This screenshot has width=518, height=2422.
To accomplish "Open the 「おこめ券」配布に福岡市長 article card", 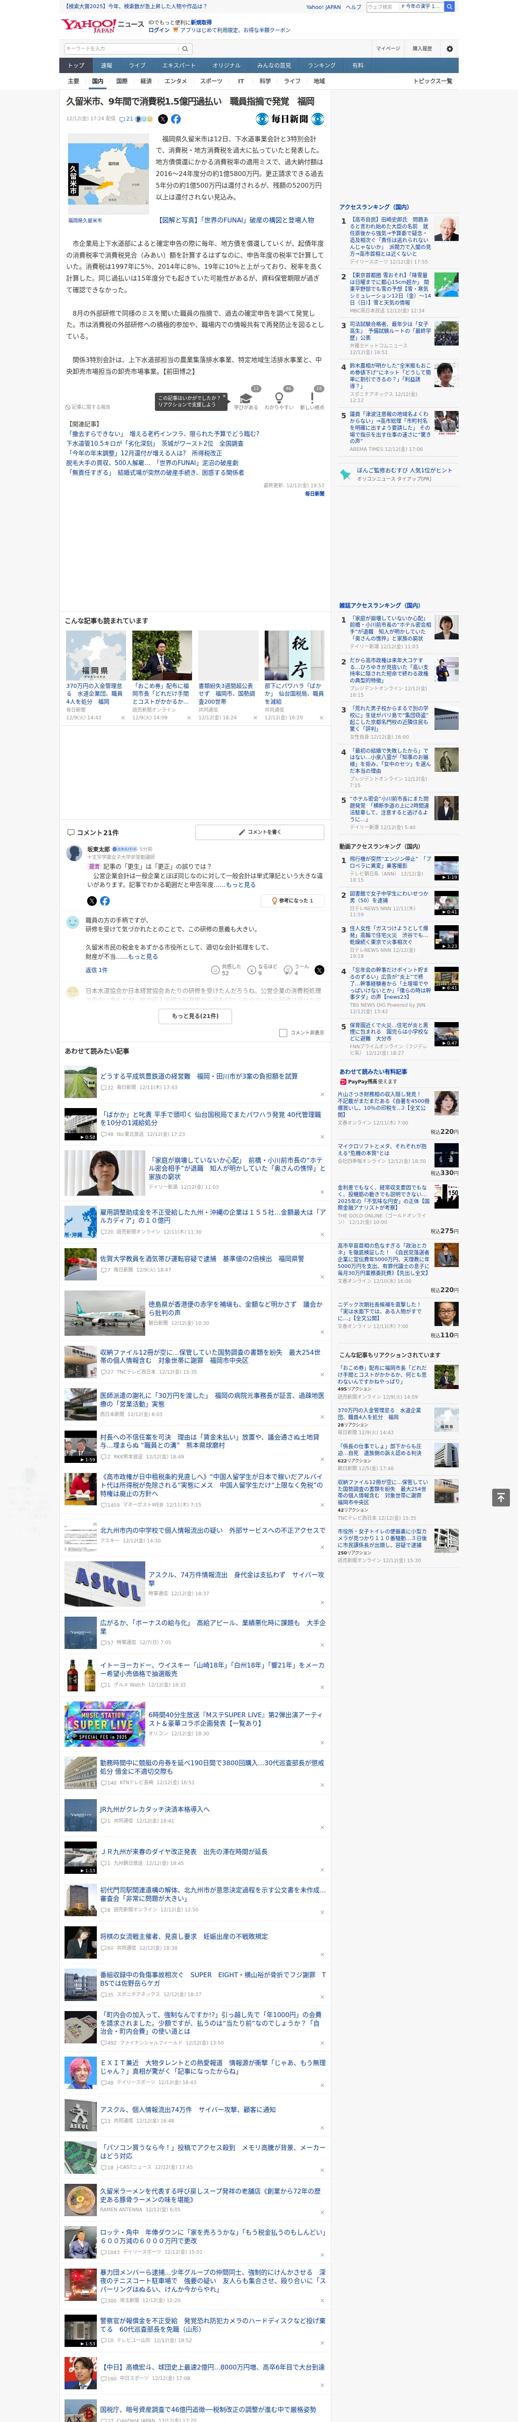I will [162, 676].
